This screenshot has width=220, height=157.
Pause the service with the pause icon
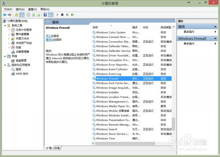click(x=67, y=15)
